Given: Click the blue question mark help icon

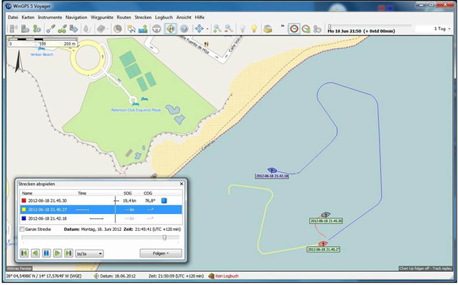Looking at the screenshot, I should point(185,28).
